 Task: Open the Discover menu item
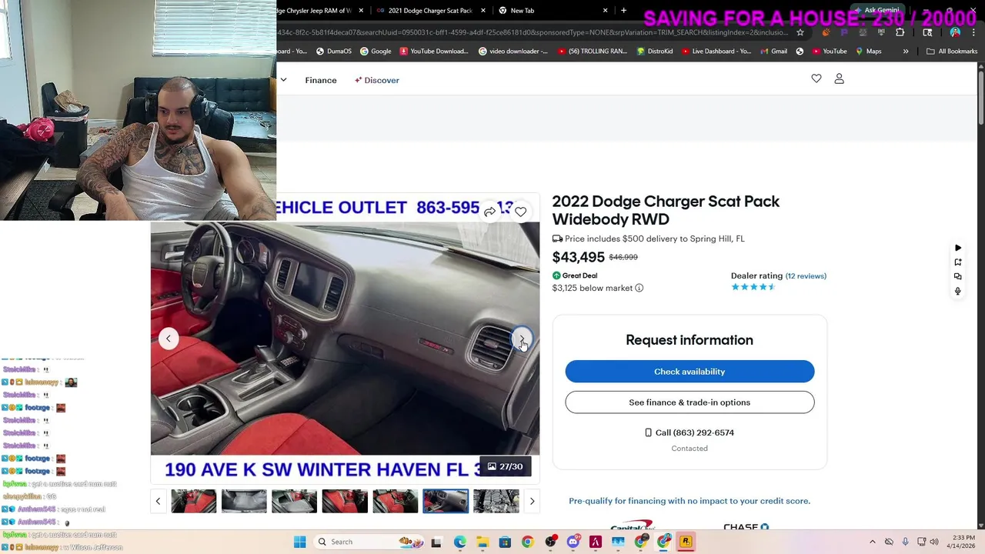tap(376, 80)
